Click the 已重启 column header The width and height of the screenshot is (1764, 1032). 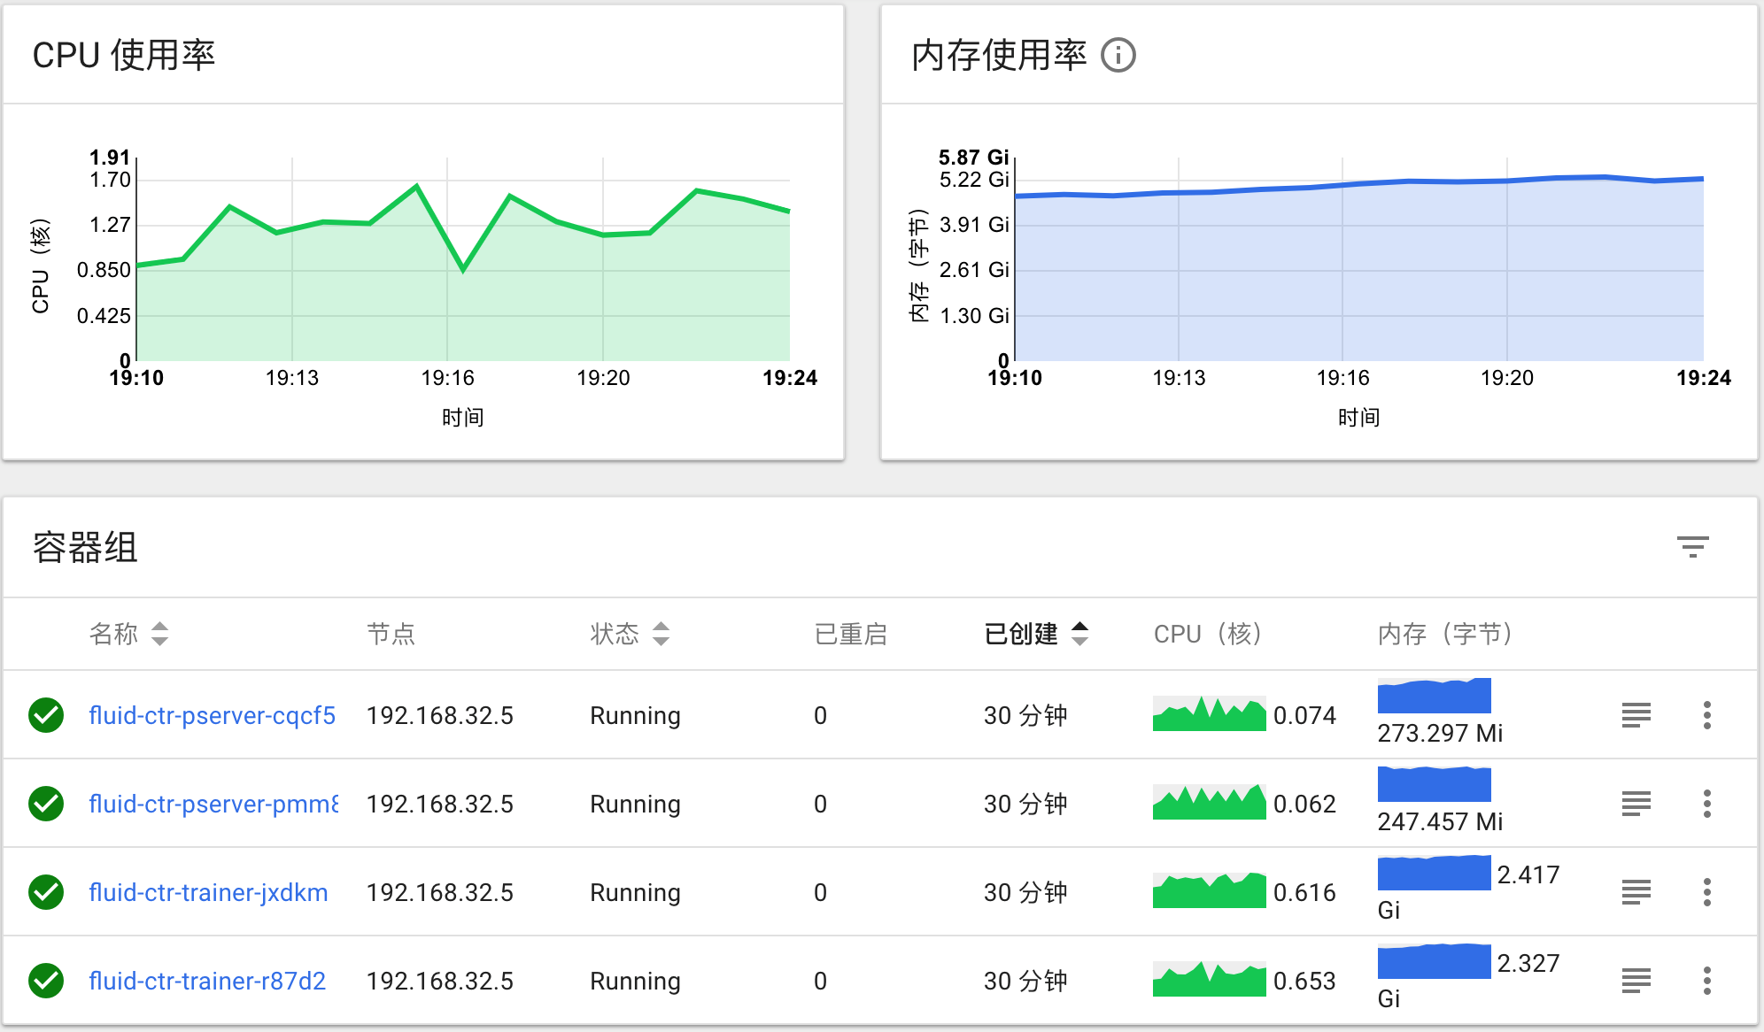(x=850, y=634)
